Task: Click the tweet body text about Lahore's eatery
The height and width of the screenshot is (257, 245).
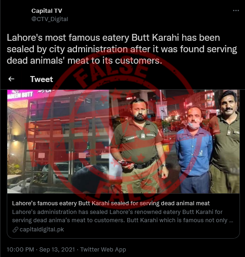Action: point(122,49)
